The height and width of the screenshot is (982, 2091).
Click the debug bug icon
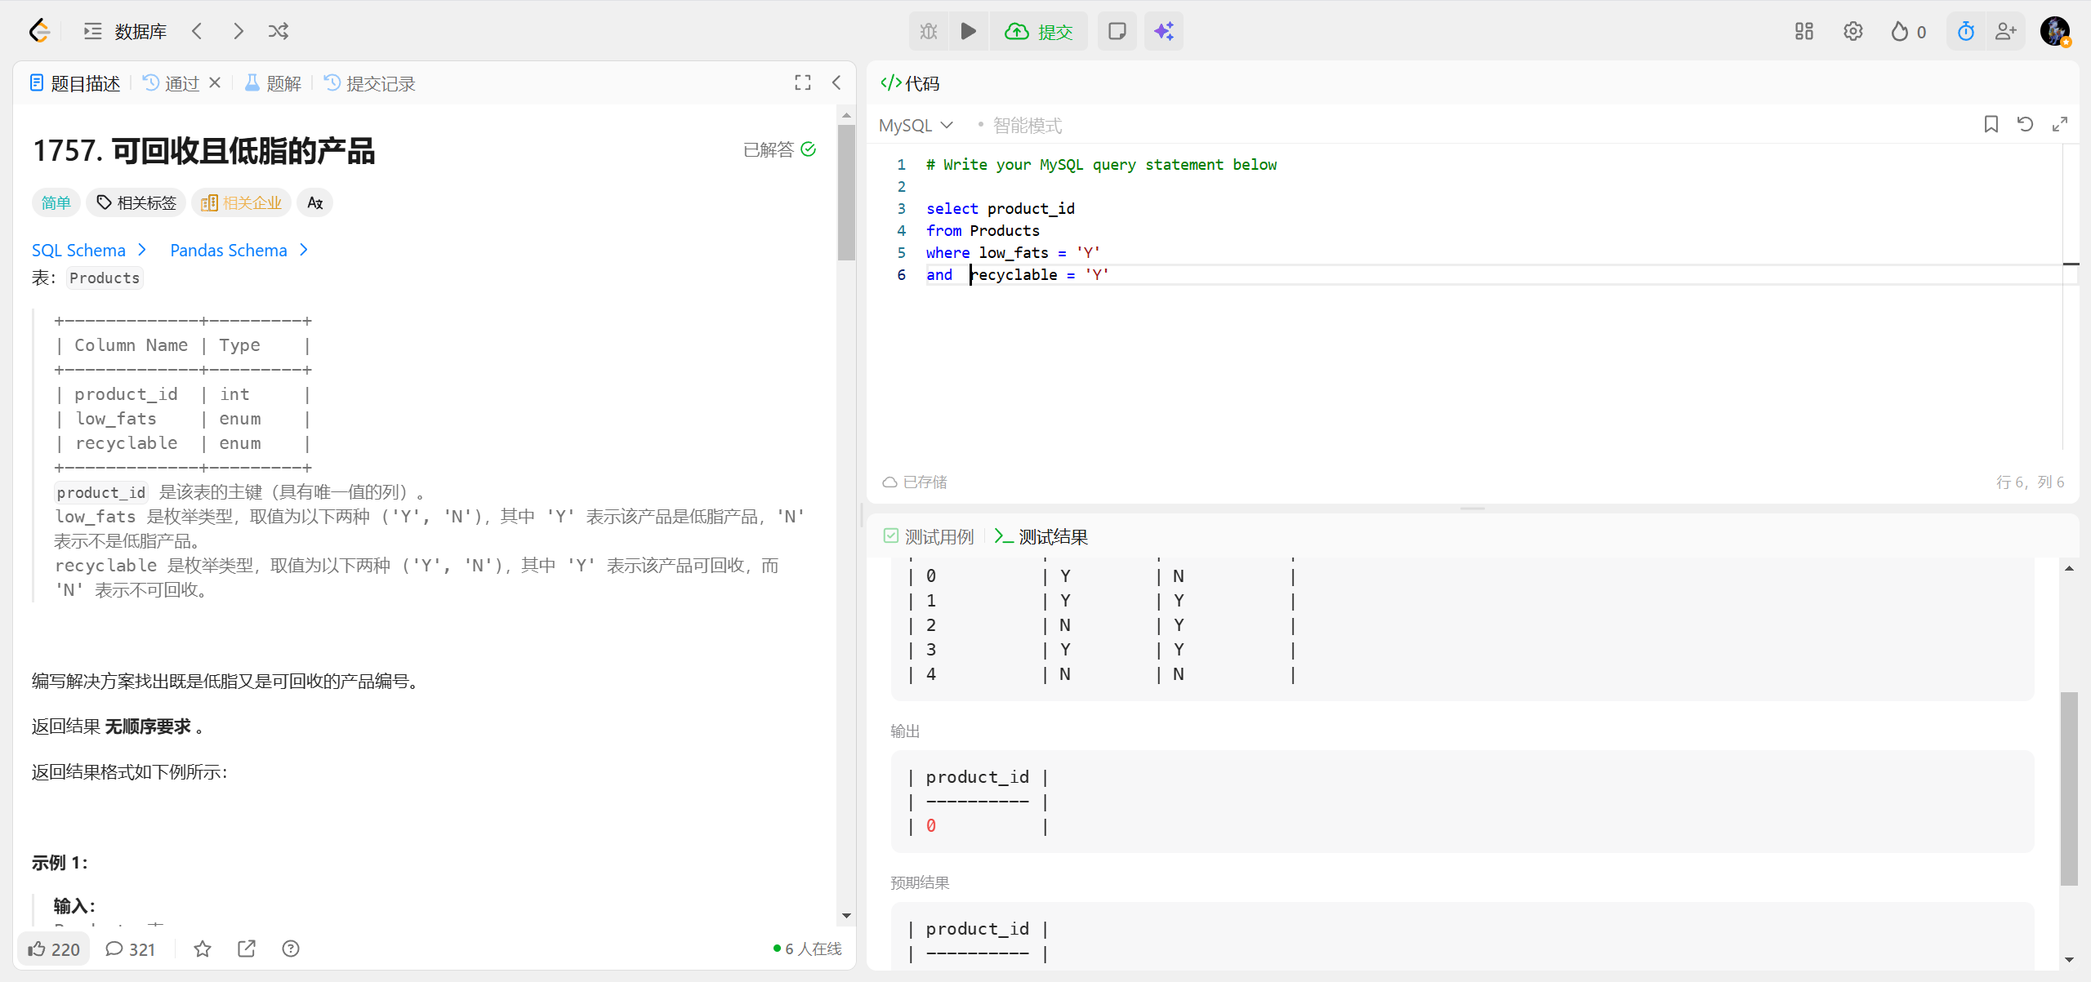click(929, 31)
